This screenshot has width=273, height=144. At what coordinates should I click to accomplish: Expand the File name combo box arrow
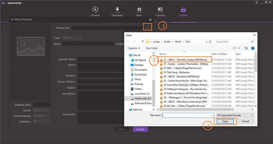point(212,115)
